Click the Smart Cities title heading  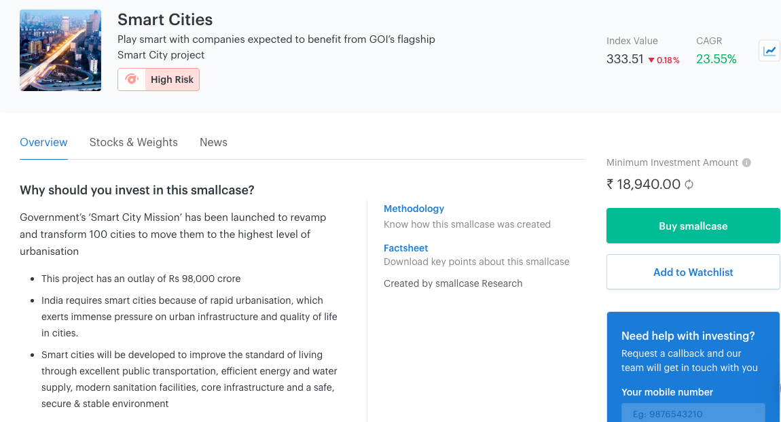(165, 20)
